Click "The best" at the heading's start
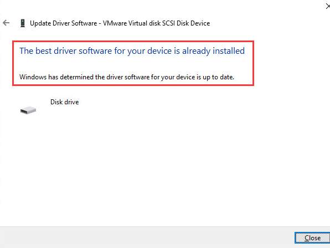This screenshot has height=248, width=330. click(35, 51)
